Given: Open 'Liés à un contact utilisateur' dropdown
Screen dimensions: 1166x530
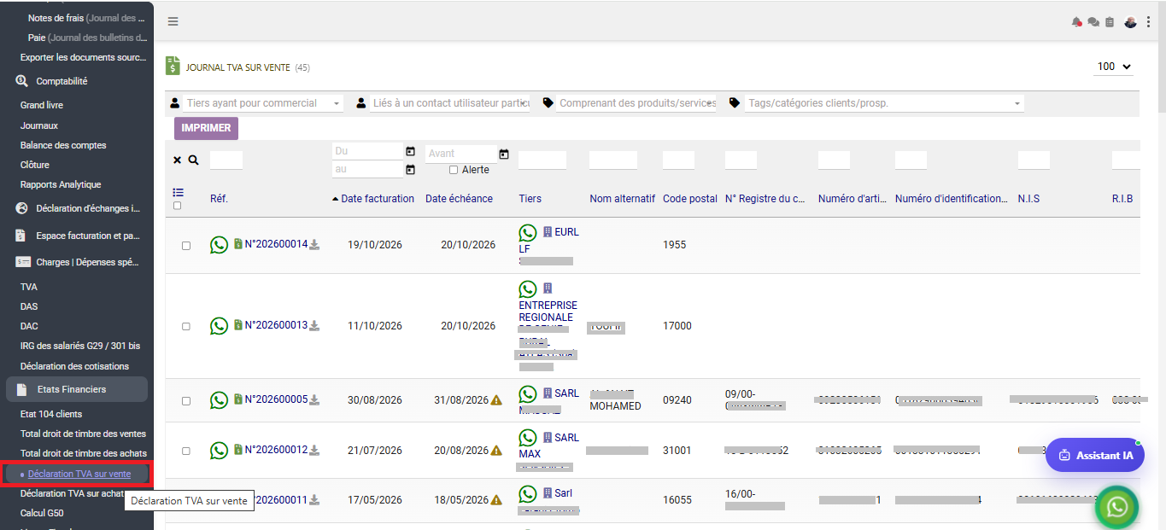Looking at the screenshot, I should click(x=451, y=103).
